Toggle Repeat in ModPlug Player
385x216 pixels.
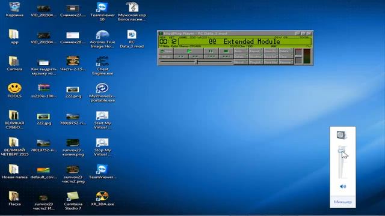256,50
